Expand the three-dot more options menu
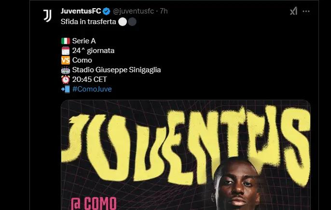 point(306,11)
